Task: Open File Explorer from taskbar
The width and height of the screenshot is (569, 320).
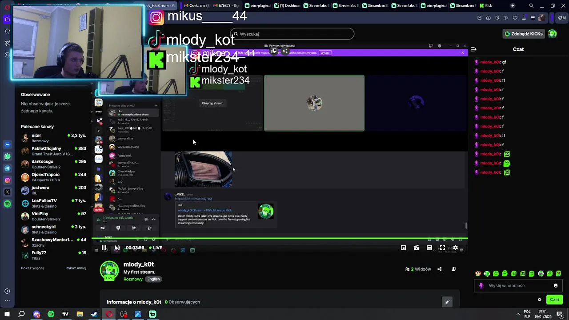Action: [x=80, y=314]
